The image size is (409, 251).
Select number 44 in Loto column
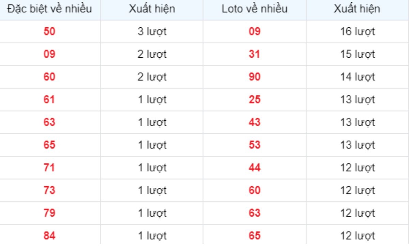[x=254, y=168]
